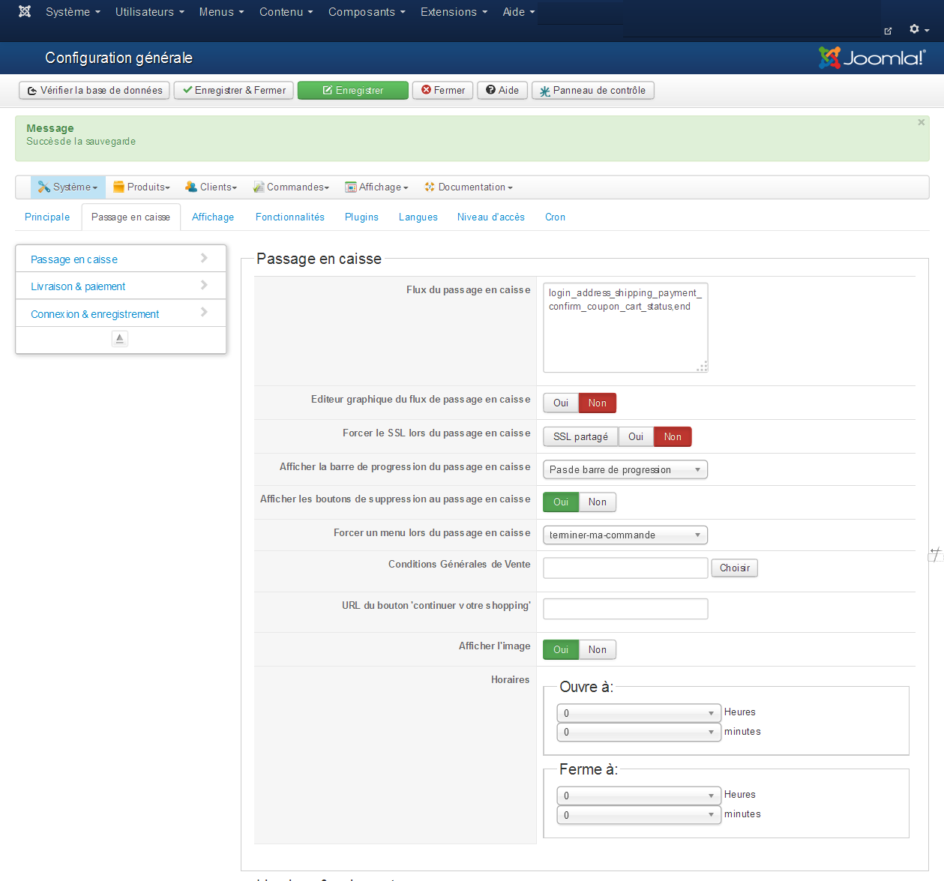
Task: Set Afficher l'image to Non
Action: (x=598, y=649)
